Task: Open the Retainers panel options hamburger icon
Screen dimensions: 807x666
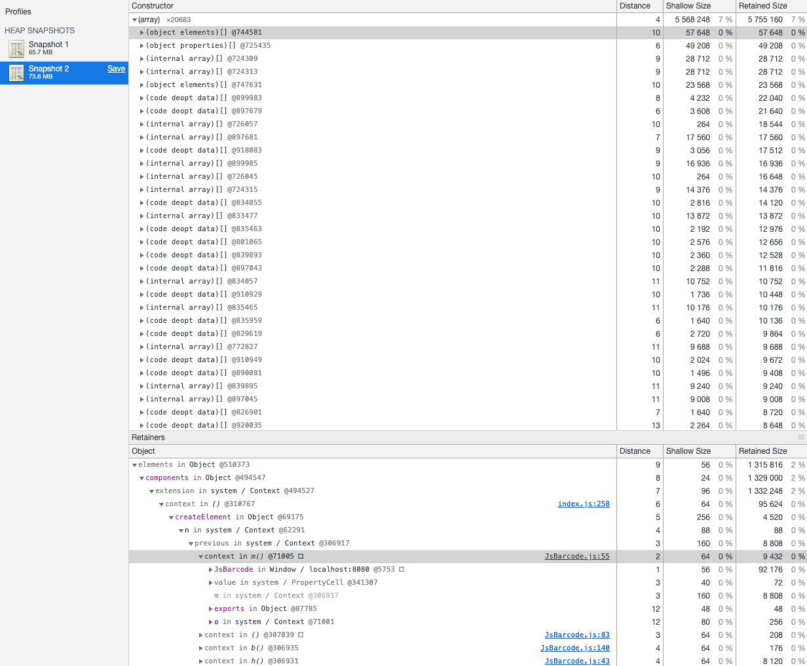Action: 800,437
